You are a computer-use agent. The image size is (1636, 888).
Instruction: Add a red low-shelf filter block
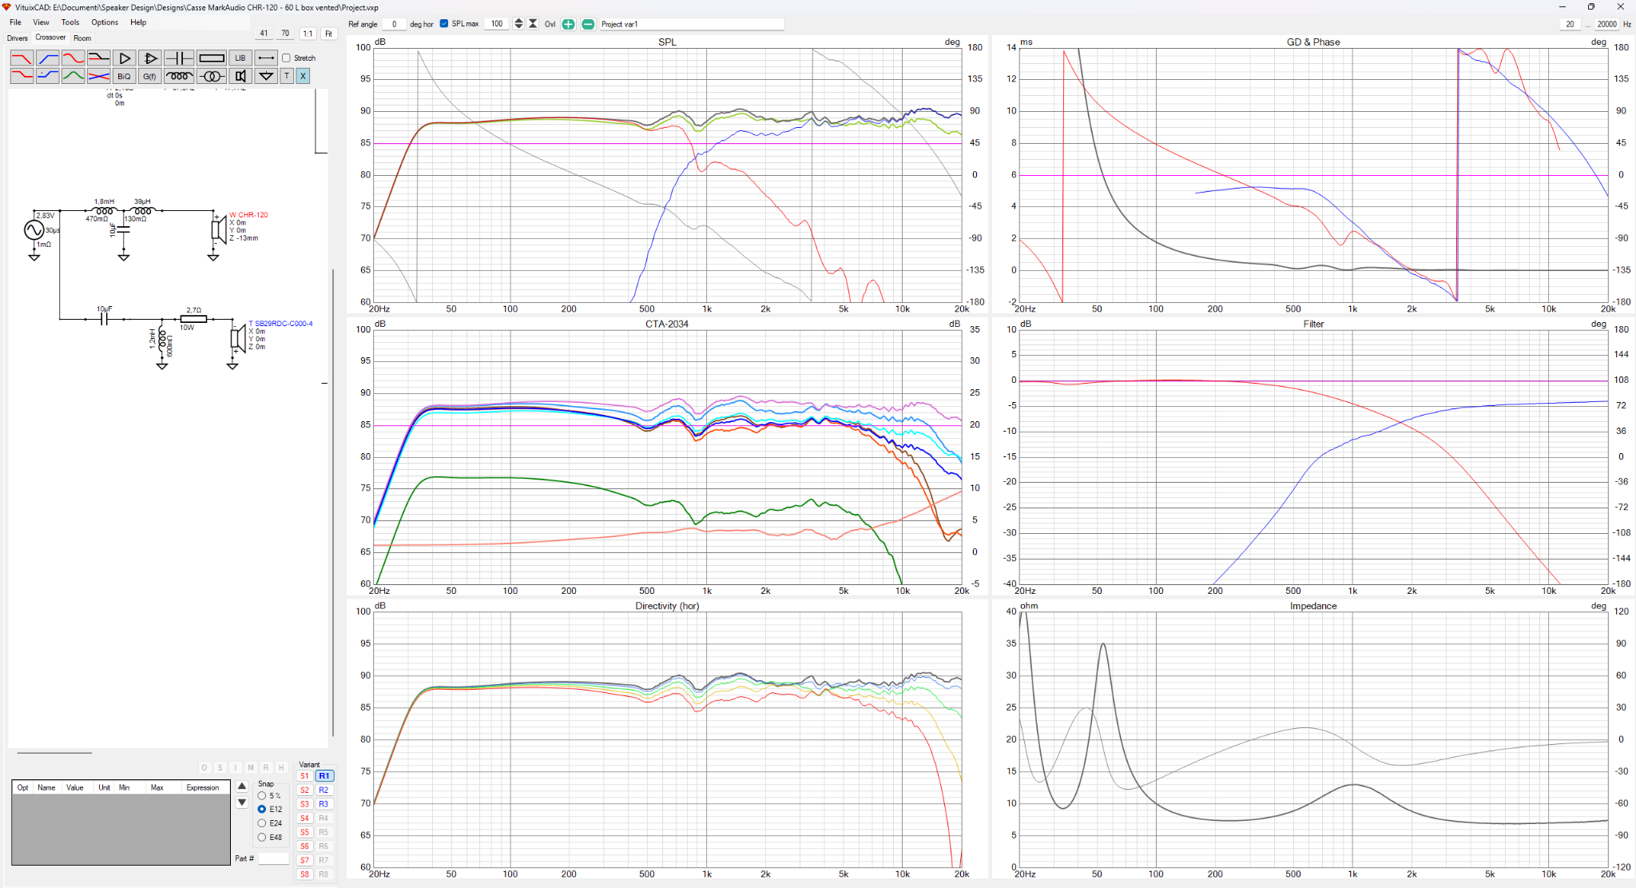click(22, 76)
